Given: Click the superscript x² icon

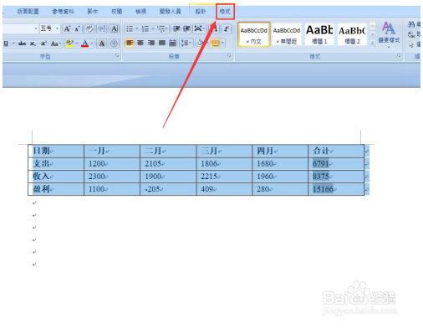Looking at the screenshot, I should pyautogui.click(x=43, y=44).
